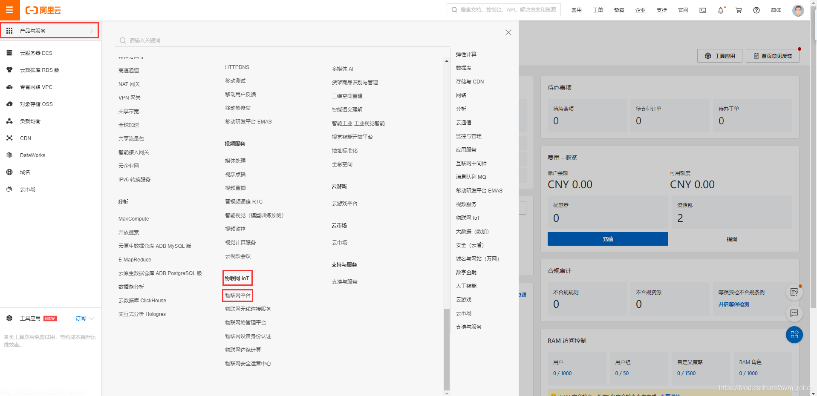
Task: Click RAM 用户 count 0 / 1000
Action: point(562,373)
